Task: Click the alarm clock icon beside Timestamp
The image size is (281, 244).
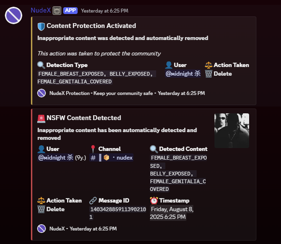Action: tap(154, 200)
